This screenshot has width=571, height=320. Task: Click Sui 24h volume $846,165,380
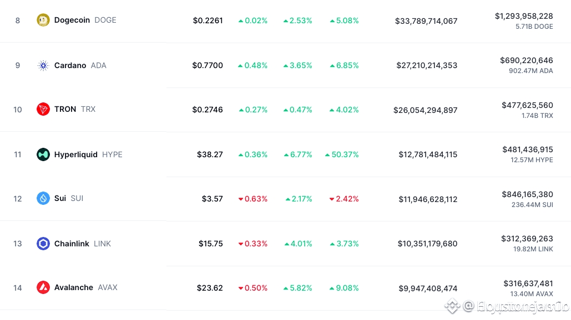click(527, 194)
